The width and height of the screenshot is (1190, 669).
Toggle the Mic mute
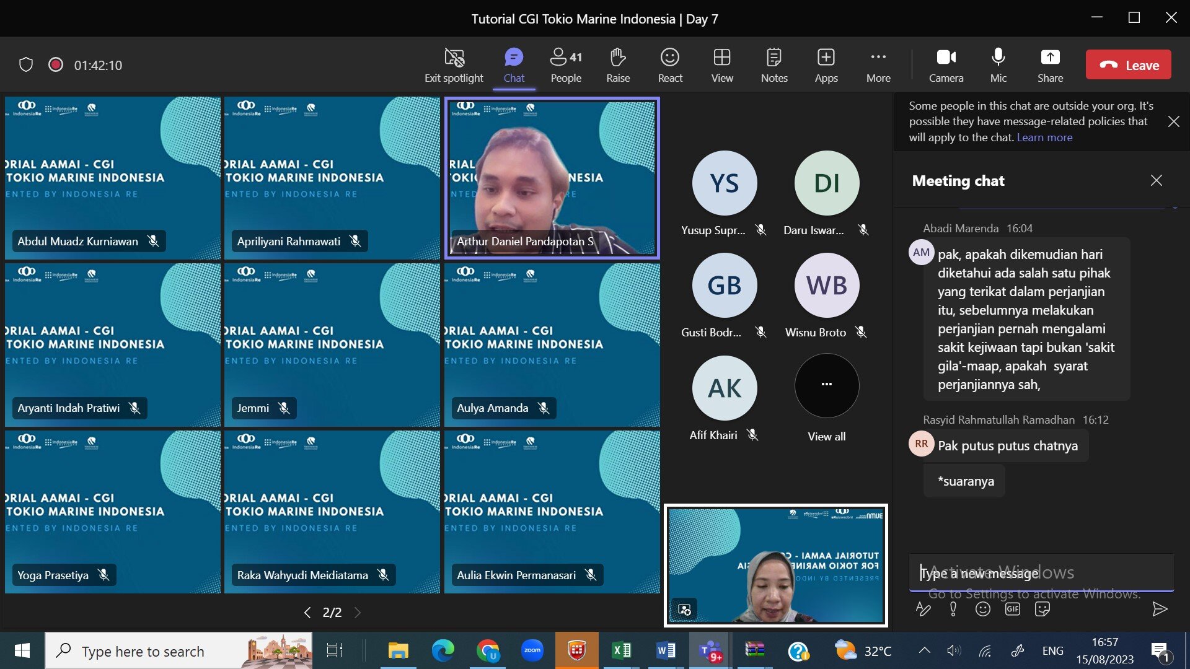click(x=998, y=65)
